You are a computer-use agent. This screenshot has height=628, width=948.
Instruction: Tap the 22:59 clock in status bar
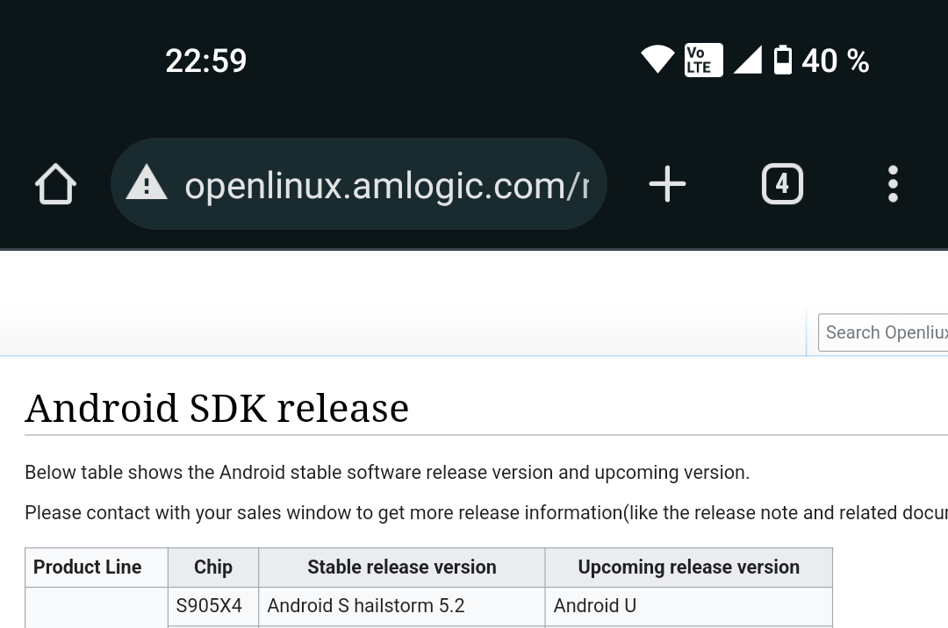[x=205, y=61]
